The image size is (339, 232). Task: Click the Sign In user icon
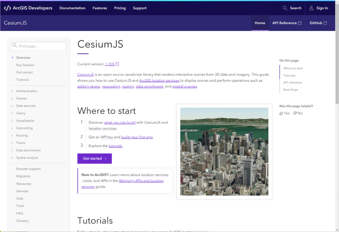tap(311, 8)
